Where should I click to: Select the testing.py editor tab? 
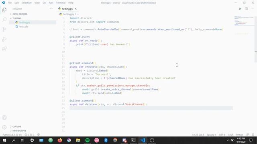click(67, 9)
